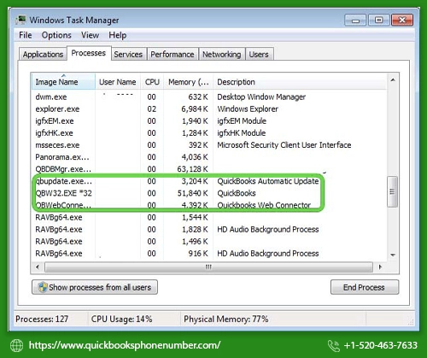Click the Quickbooks Web Connector description
This screenshot has width=427, height=358.
264,205
